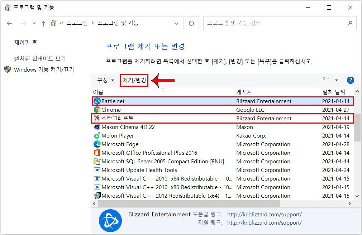Open the address bar history dropdown

[176, 23]
